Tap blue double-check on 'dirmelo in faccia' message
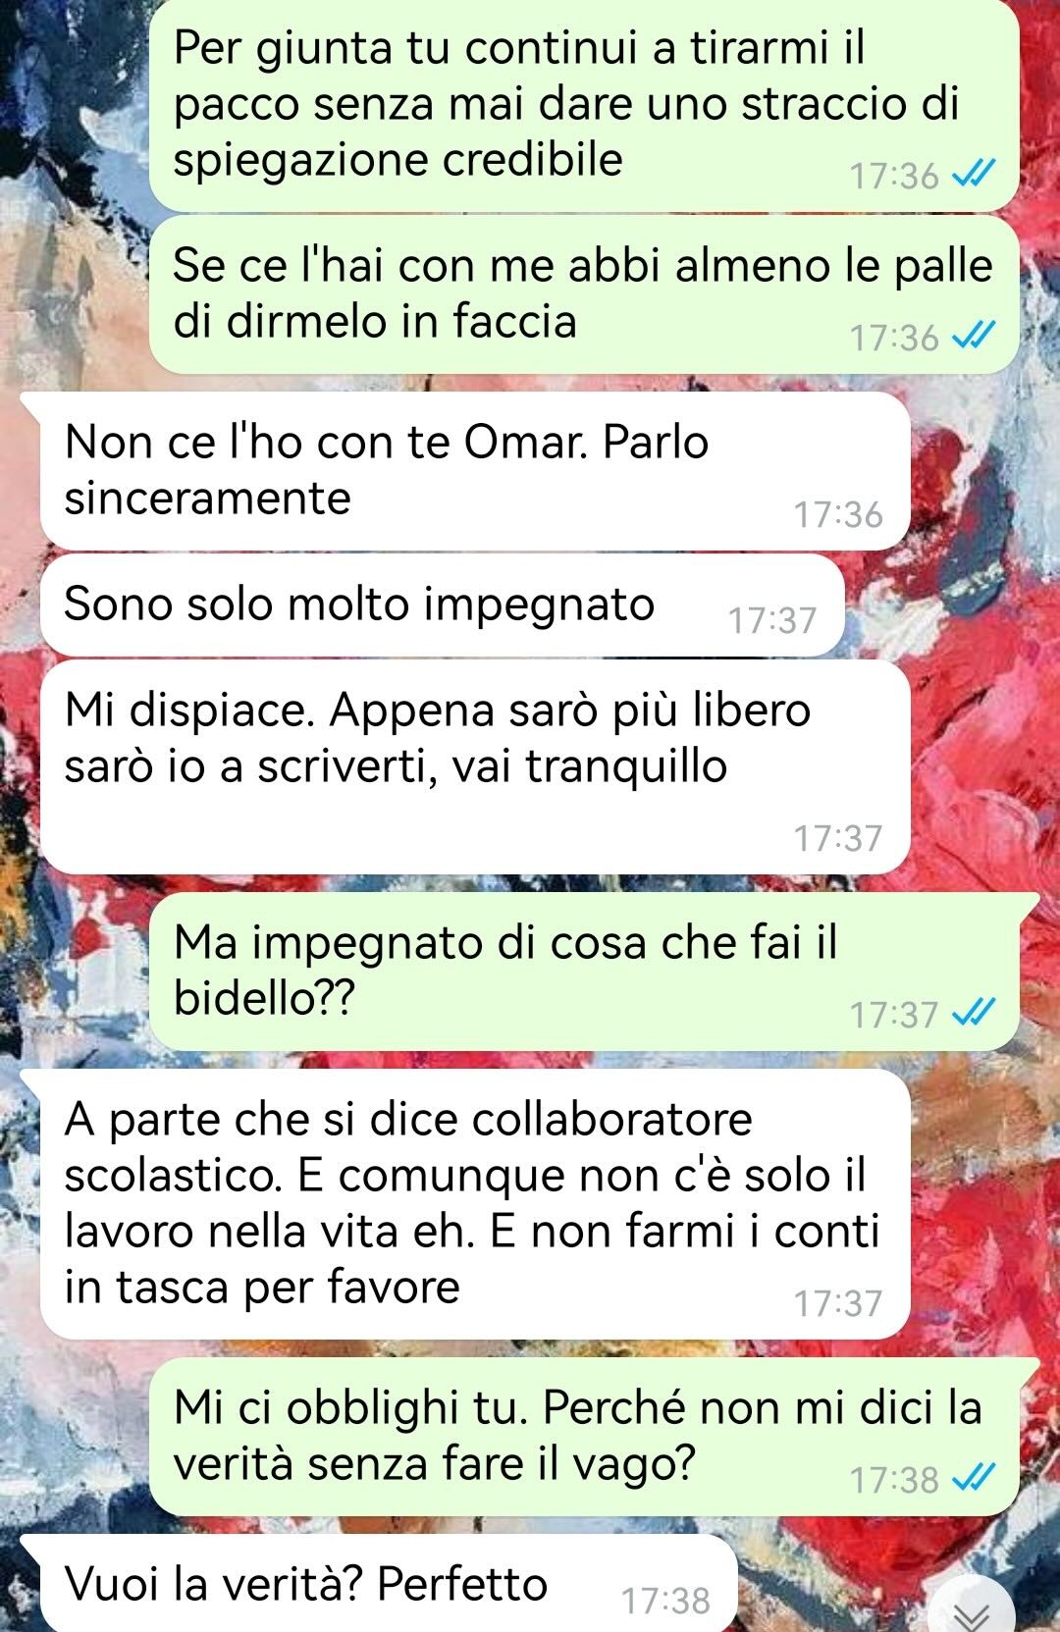Viewport: 1060px width, 1632px height. click(975, 337)
